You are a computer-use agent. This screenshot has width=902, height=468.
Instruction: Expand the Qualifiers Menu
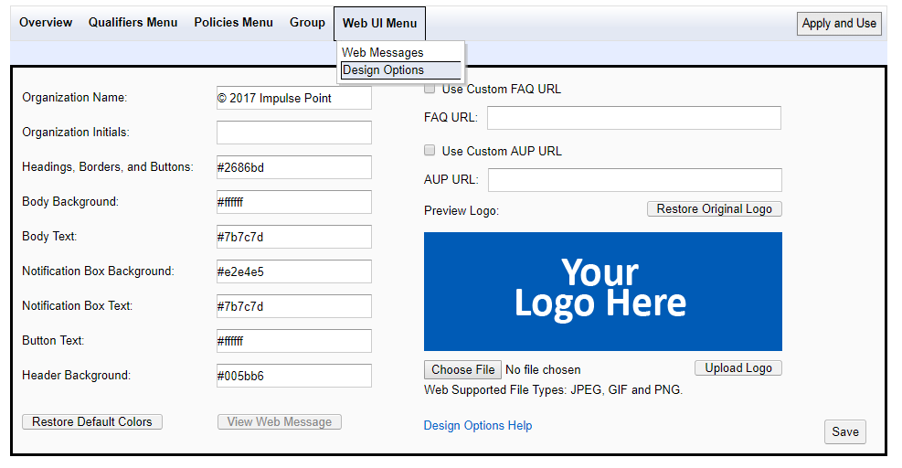[x=133, y=23]
